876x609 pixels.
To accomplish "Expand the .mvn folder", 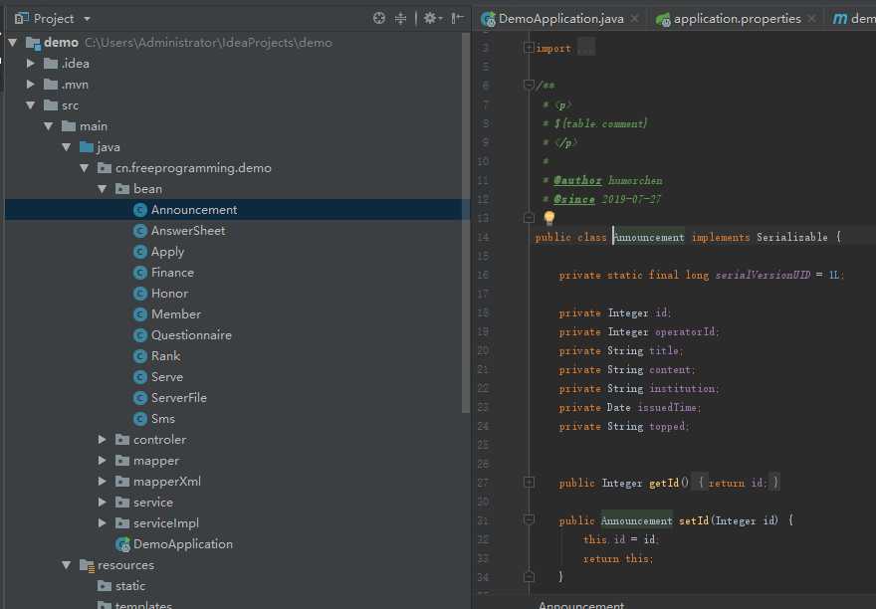I will (31, 85).
